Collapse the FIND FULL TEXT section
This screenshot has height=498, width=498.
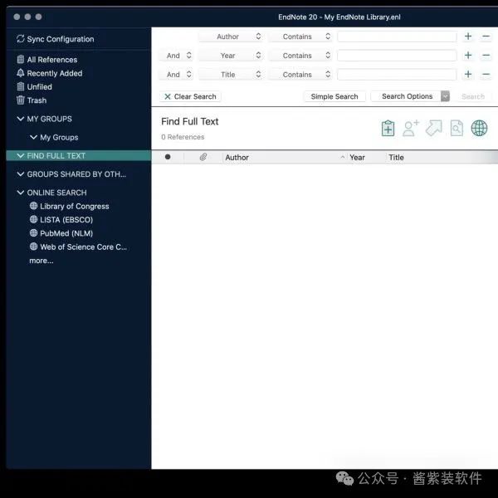click(20, 156)
